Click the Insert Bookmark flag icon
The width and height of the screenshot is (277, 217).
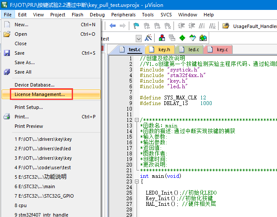point(136,26)
